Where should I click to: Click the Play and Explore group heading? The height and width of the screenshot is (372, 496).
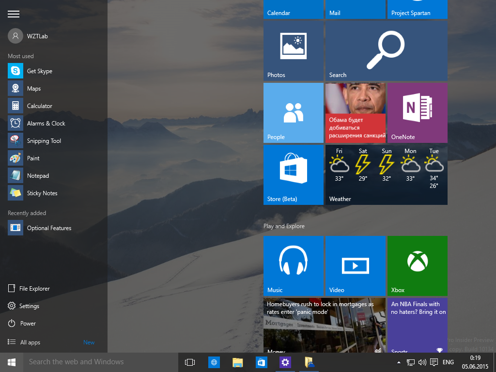(284, 226)
